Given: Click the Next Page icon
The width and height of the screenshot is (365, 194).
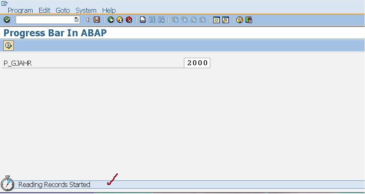Looking at the screenshot, I should [x=193, y=20].
